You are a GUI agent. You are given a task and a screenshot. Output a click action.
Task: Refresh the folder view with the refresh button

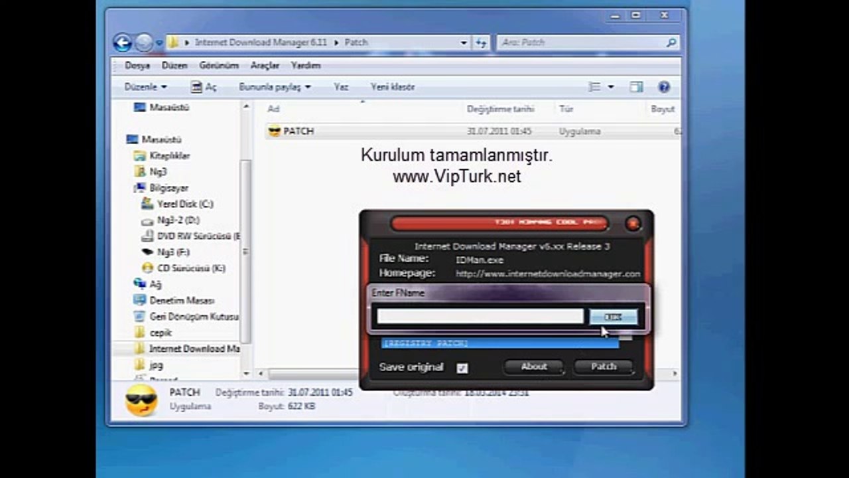coord(482,42)
